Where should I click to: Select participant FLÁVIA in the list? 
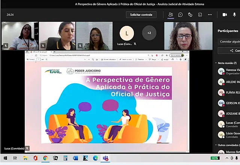click(x=229, y=93)
